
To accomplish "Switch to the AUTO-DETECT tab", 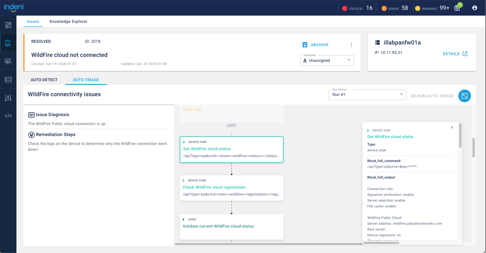I will (44, 80).
